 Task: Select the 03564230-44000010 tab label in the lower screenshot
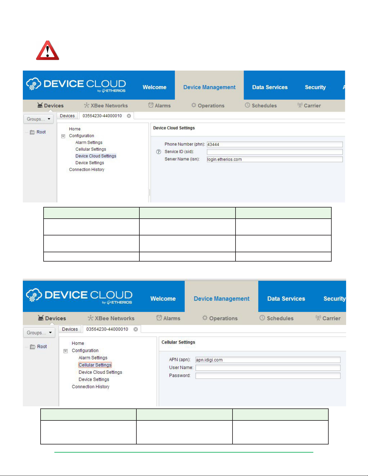pos(107,329)
